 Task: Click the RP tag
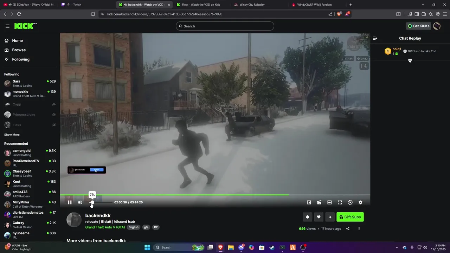(x=156, y=227)
